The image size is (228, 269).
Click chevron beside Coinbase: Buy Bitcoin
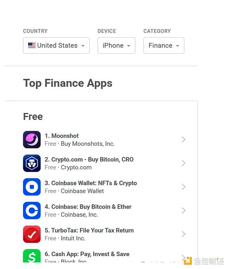click(x=184, y=210)
